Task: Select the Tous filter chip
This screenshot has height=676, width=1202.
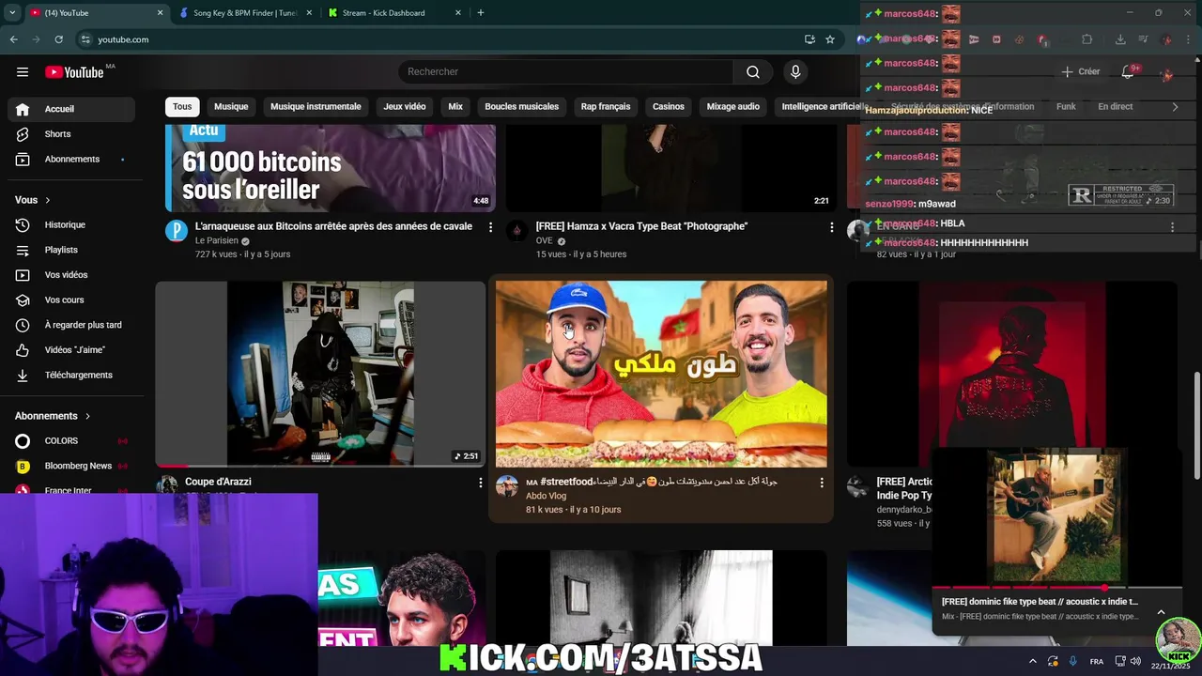Action: coord(182,107)
